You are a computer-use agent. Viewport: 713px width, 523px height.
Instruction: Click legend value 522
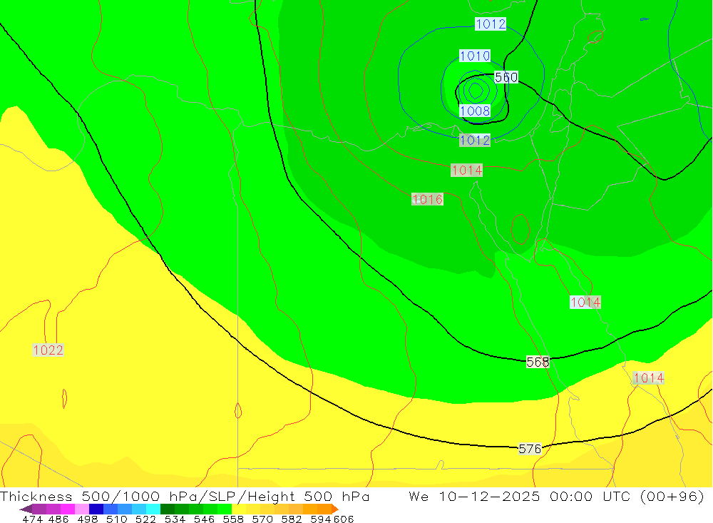point(146,519)
